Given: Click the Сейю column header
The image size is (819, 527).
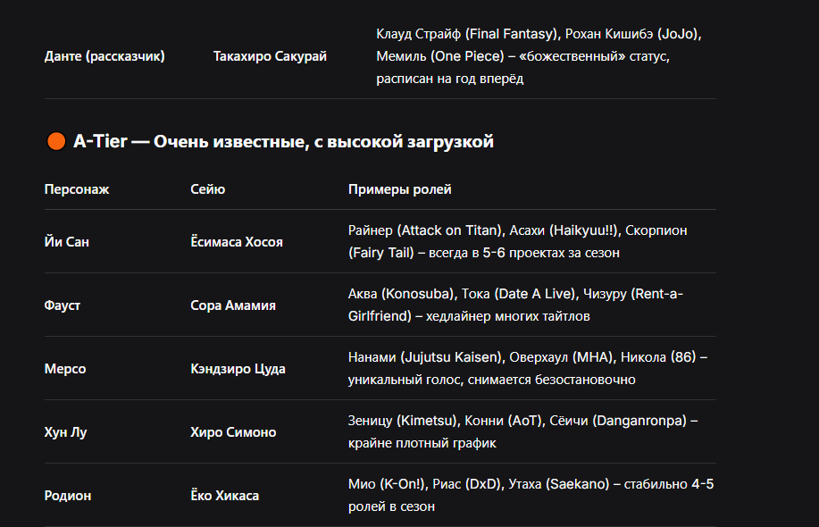Looking at the screenshot, I should 208,189.
